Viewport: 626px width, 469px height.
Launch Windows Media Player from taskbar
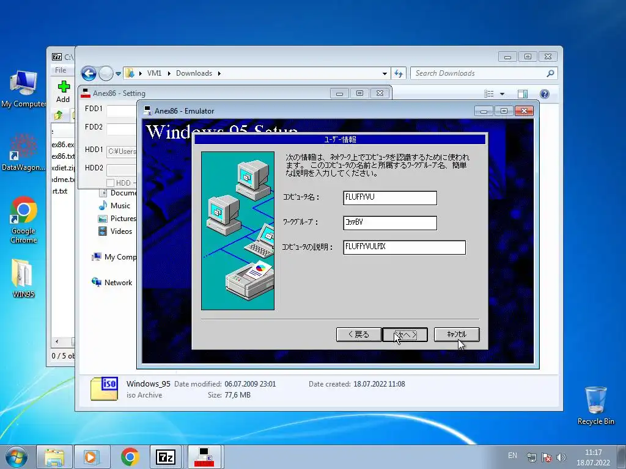92,457
